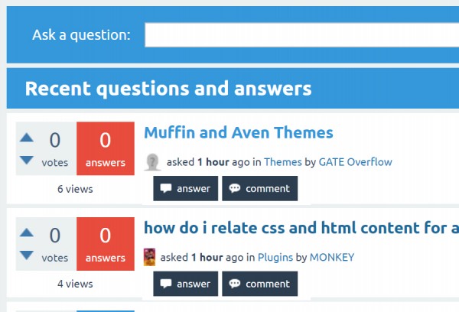Comment on the css and html question

pos(259,284)
